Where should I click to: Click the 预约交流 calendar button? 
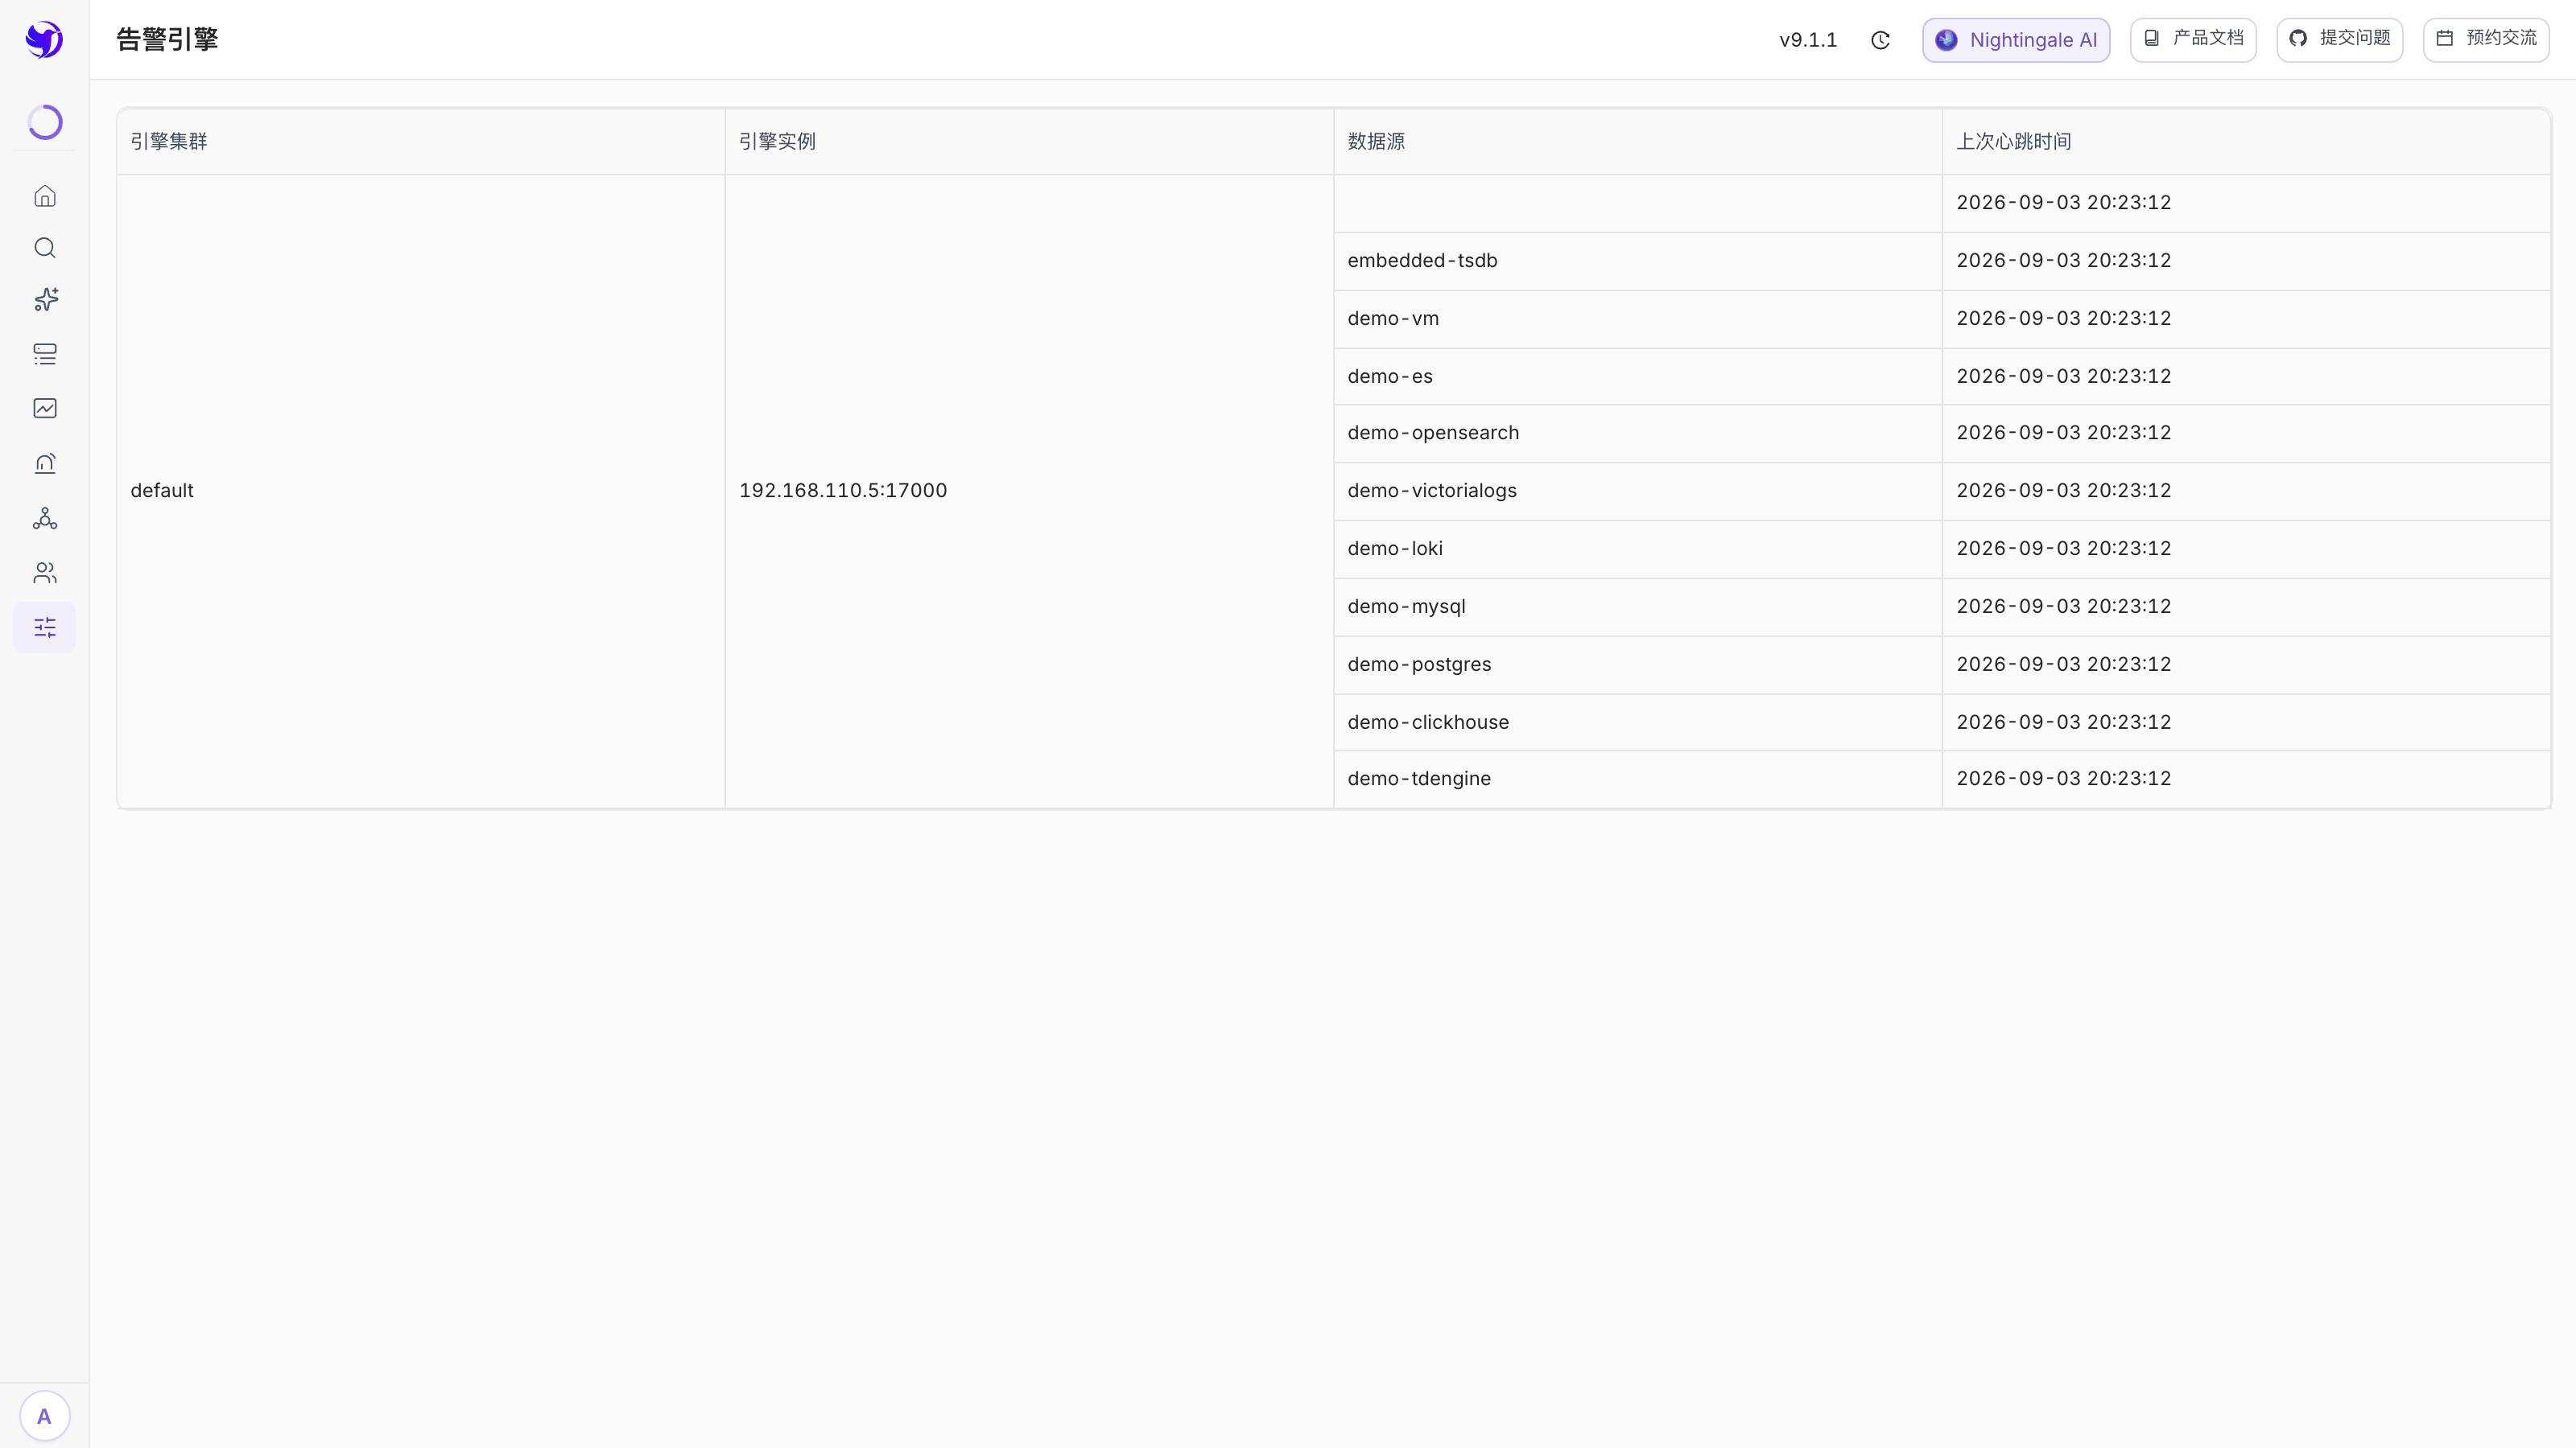coord(2486,40)
